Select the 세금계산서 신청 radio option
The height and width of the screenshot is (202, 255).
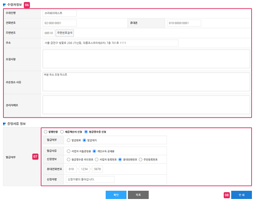click(x=62, y=132)
